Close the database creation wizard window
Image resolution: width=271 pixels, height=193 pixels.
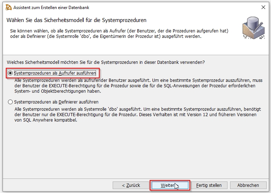(x=263, y=8)
